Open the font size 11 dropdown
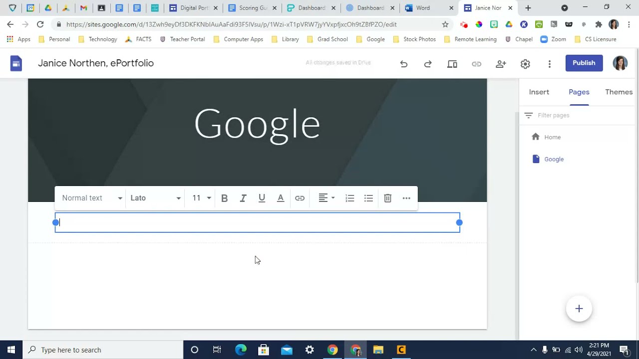 [202, 198]
